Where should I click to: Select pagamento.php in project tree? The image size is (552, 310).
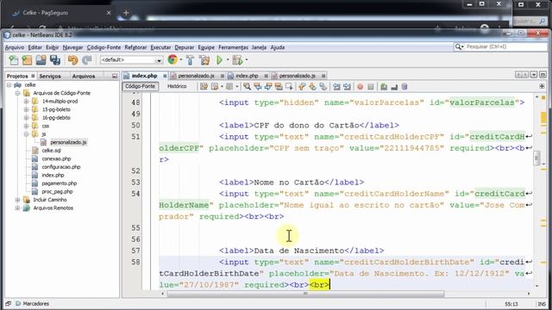pyautogui.click(x=60, y=183)
